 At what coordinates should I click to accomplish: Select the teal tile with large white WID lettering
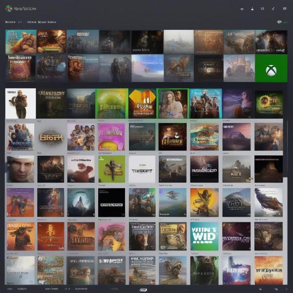204,236
